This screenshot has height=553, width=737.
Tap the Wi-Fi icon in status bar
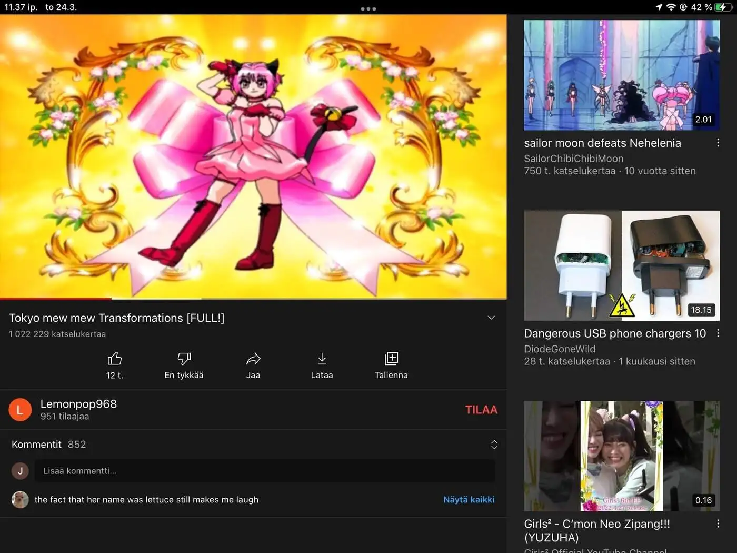(671, 7)
